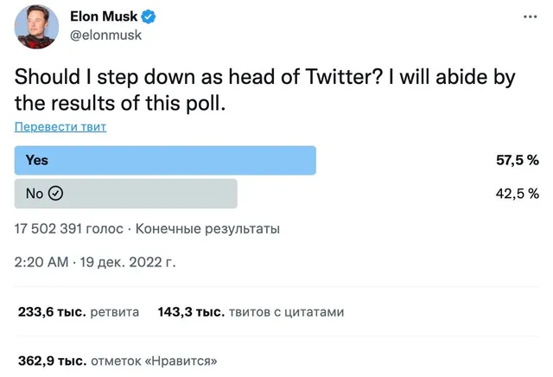This screenshot has height=377, width=553.
Task: Click the checkmark icon next to No
Action: point(55,194)
